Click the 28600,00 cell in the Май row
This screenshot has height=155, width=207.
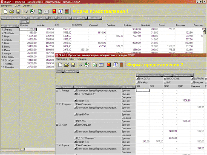click(28, 43)
